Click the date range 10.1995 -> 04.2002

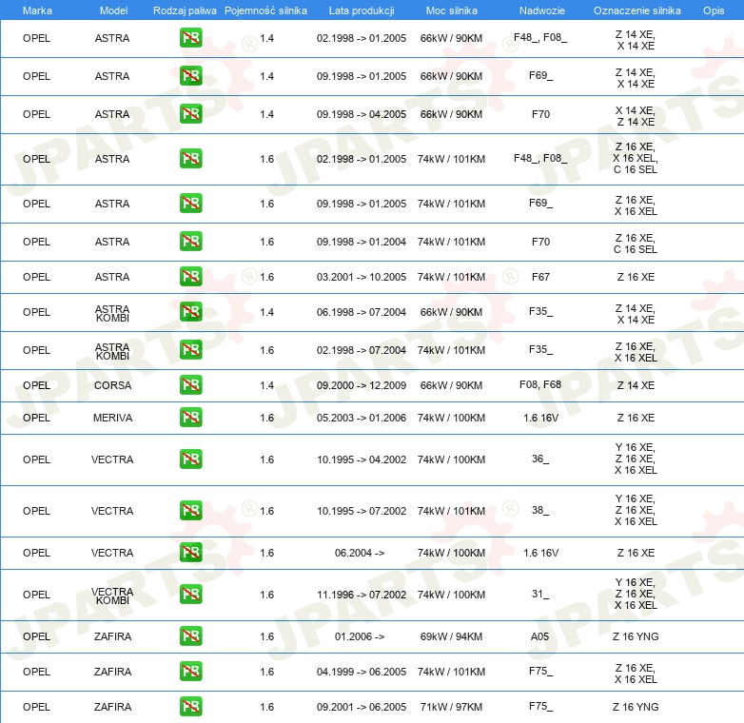362,459
